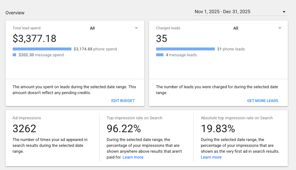This screenshot has height=170, width=296.
Task: Click the phone leads blue bar
Action: pyautogui.click(x=185, y=49)
